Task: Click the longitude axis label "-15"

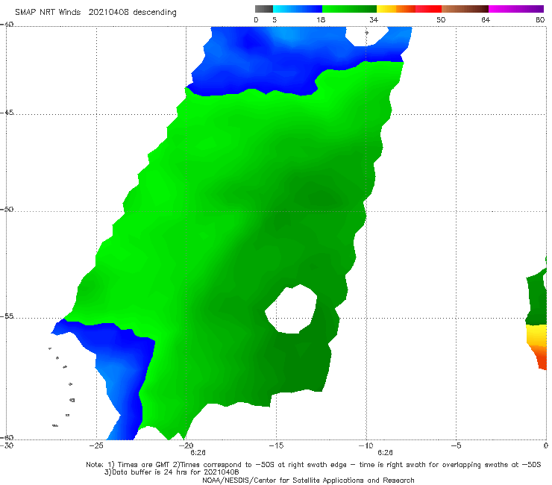Action: click(276, 445)
